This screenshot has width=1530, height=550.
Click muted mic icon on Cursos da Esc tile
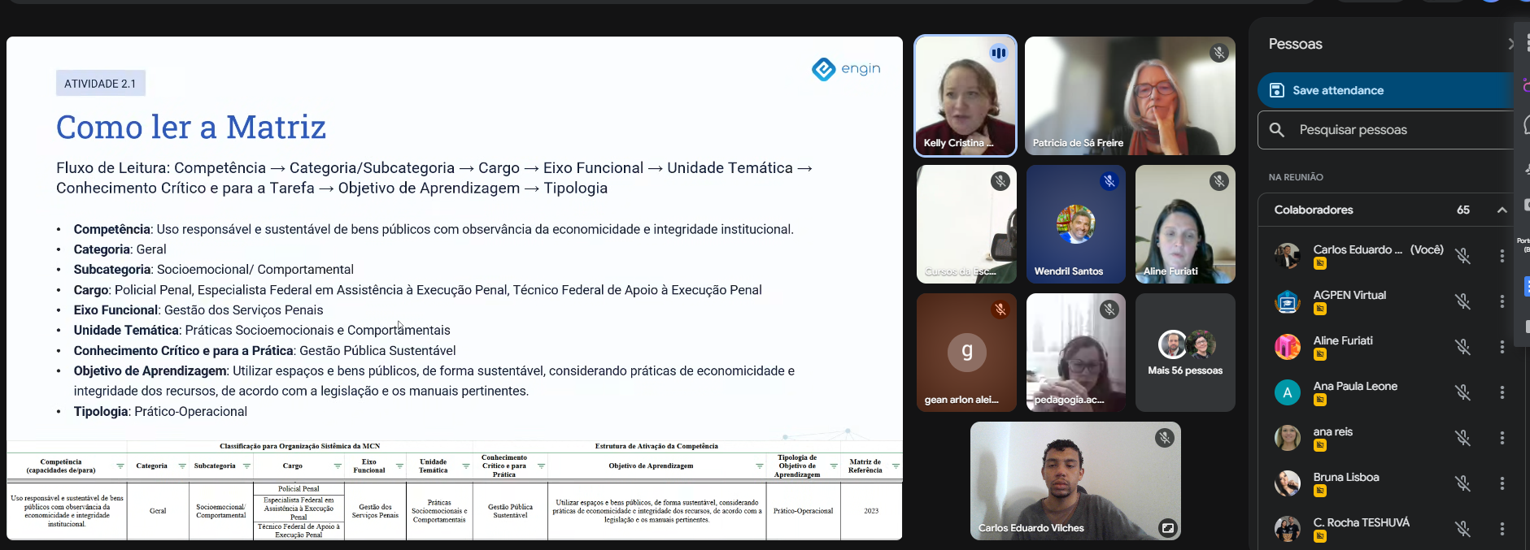[x=1000, y=181]
